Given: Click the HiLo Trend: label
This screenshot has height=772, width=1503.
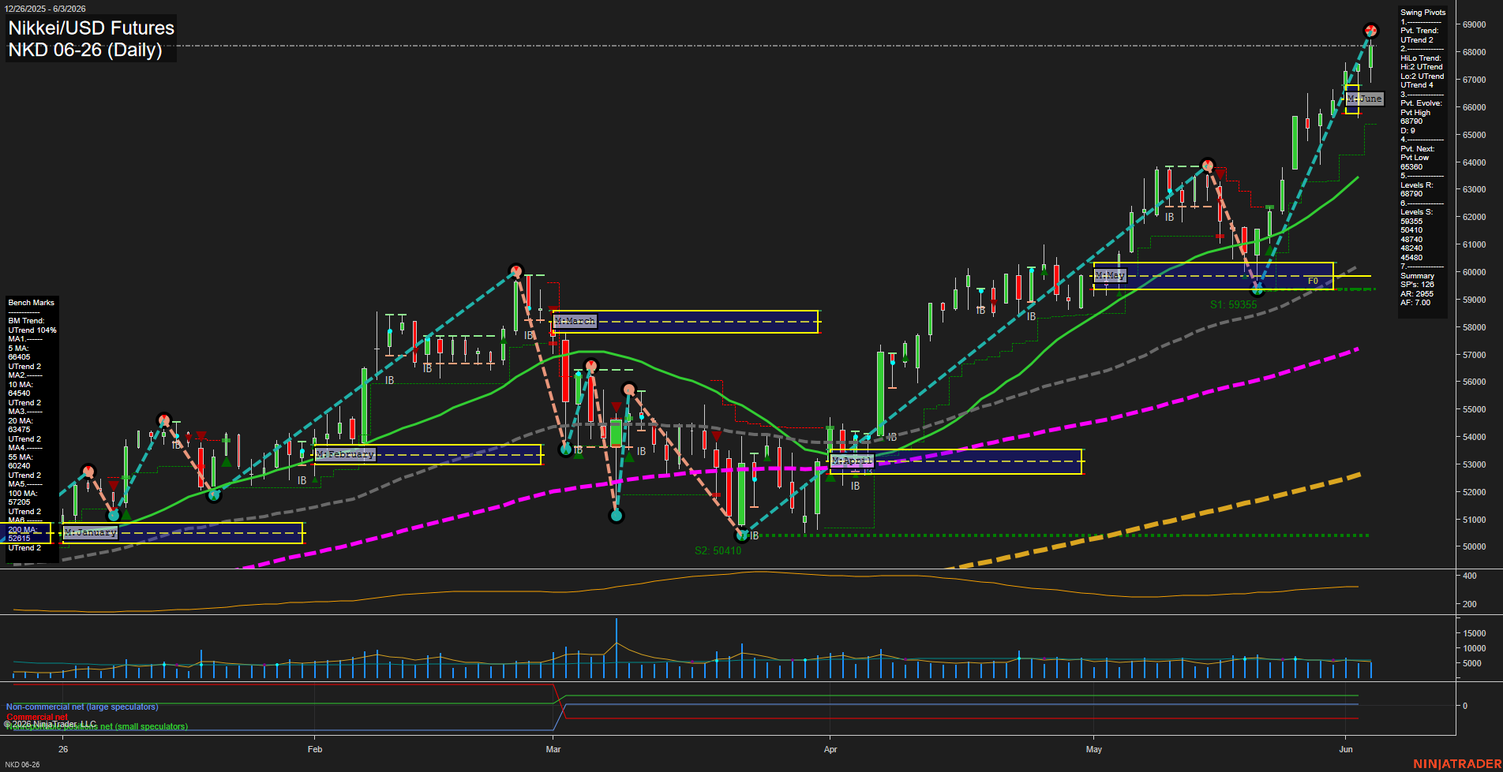Looking at the screenshot, I should (1421, 58).
